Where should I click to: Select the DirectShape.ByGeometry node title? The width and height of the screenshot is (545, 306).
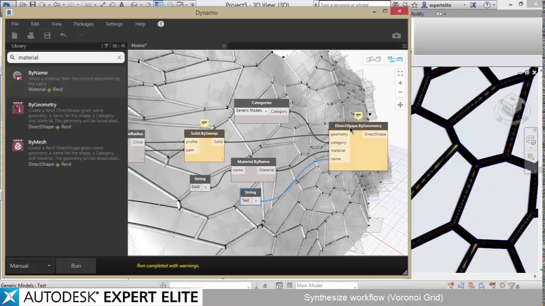[358, 126]
